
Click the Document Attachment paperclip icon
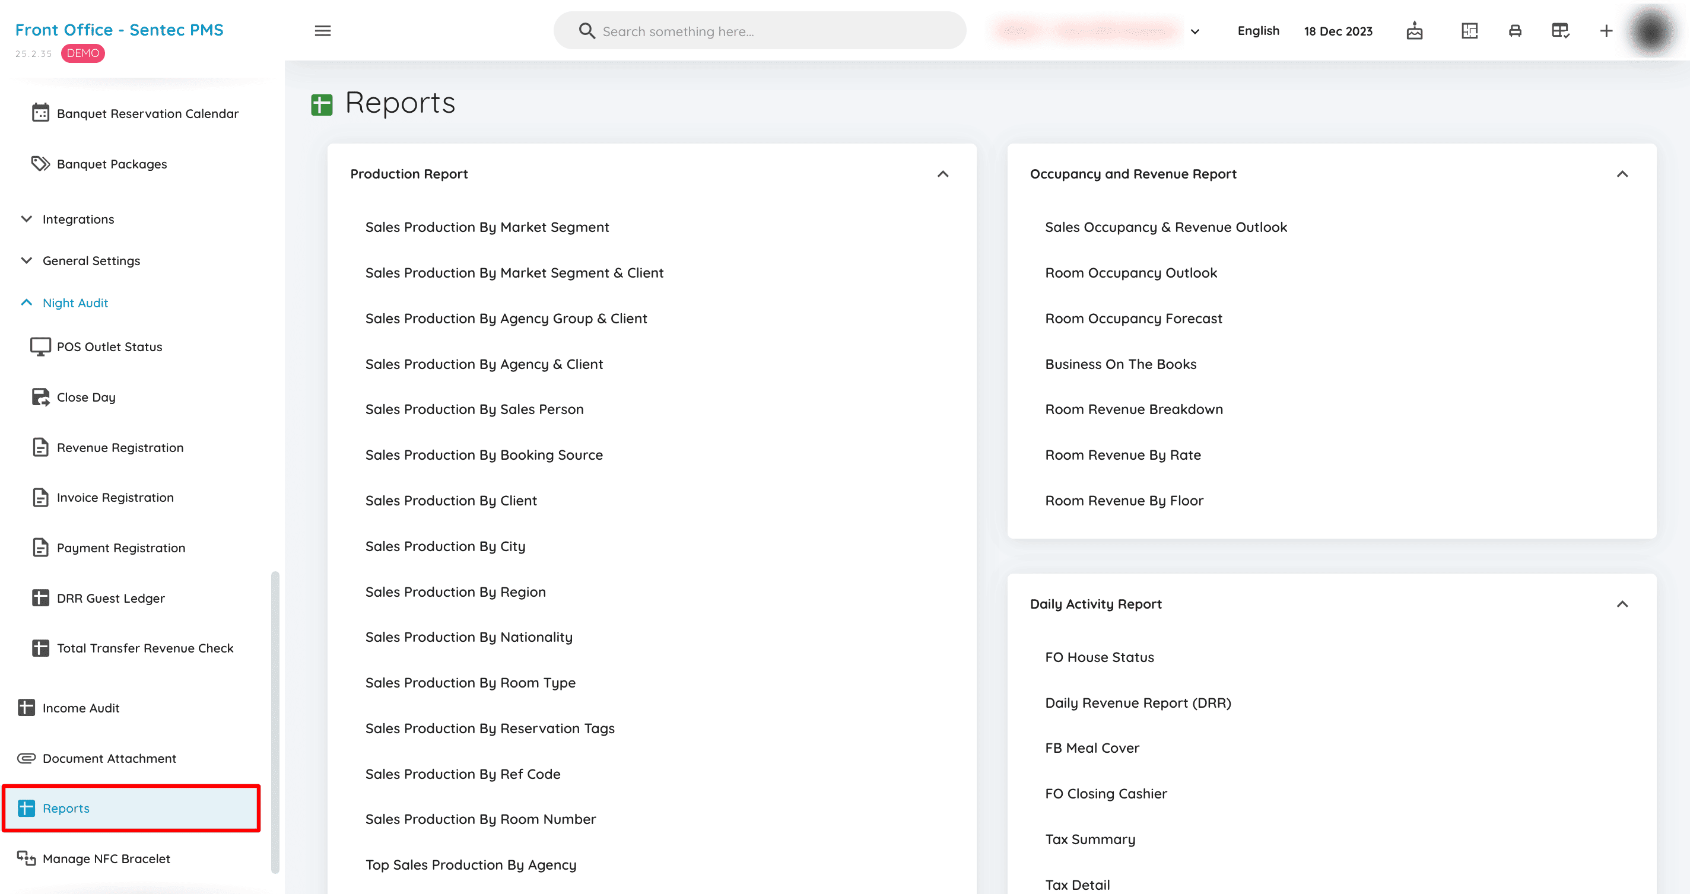pyautogui.click(x=26, y=758)
